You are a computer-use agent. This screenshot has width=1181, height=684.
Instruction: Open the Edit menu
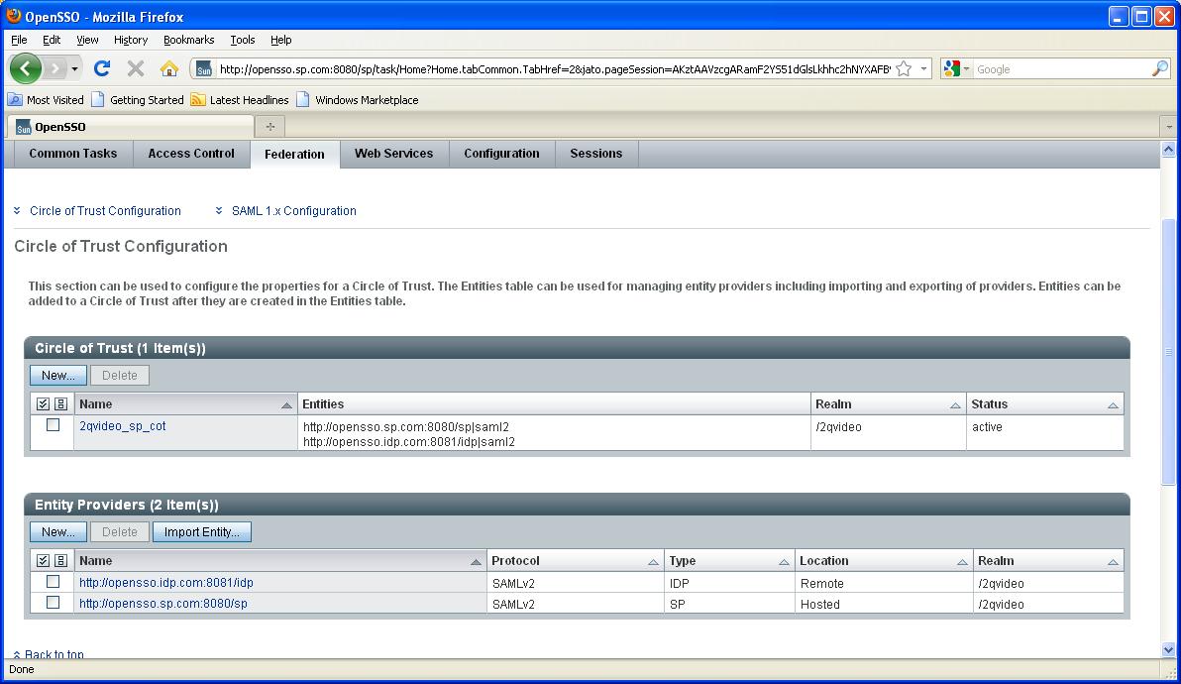(52, 40)
